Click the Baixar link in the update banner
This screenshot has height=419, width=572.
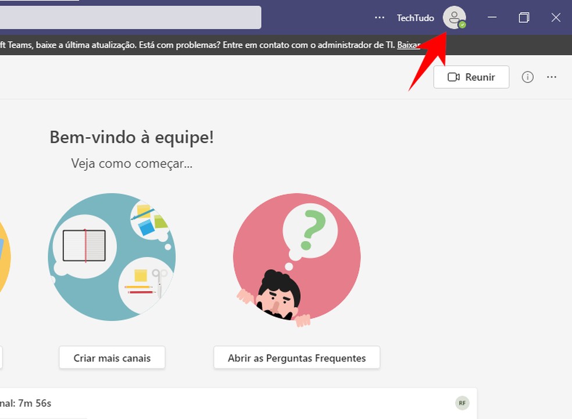coord(409,45)
